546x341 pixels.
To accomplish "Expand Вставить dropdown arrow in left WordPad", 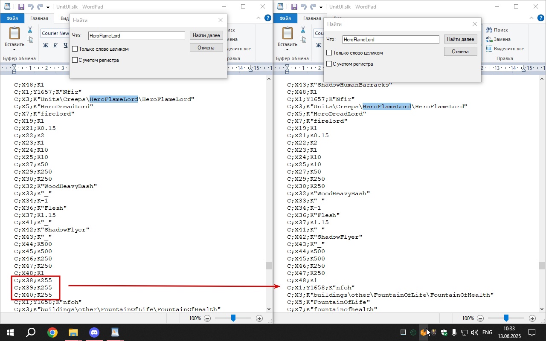I will pos(15,49).
